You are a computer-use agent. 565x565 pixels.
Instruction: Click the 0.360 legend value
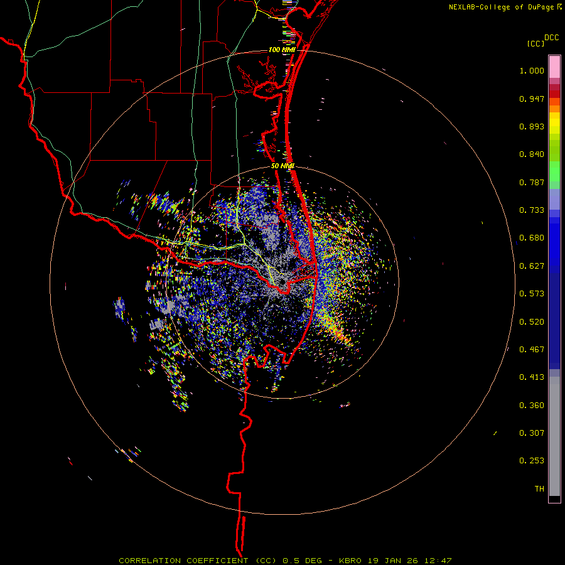tap(532, 406)
